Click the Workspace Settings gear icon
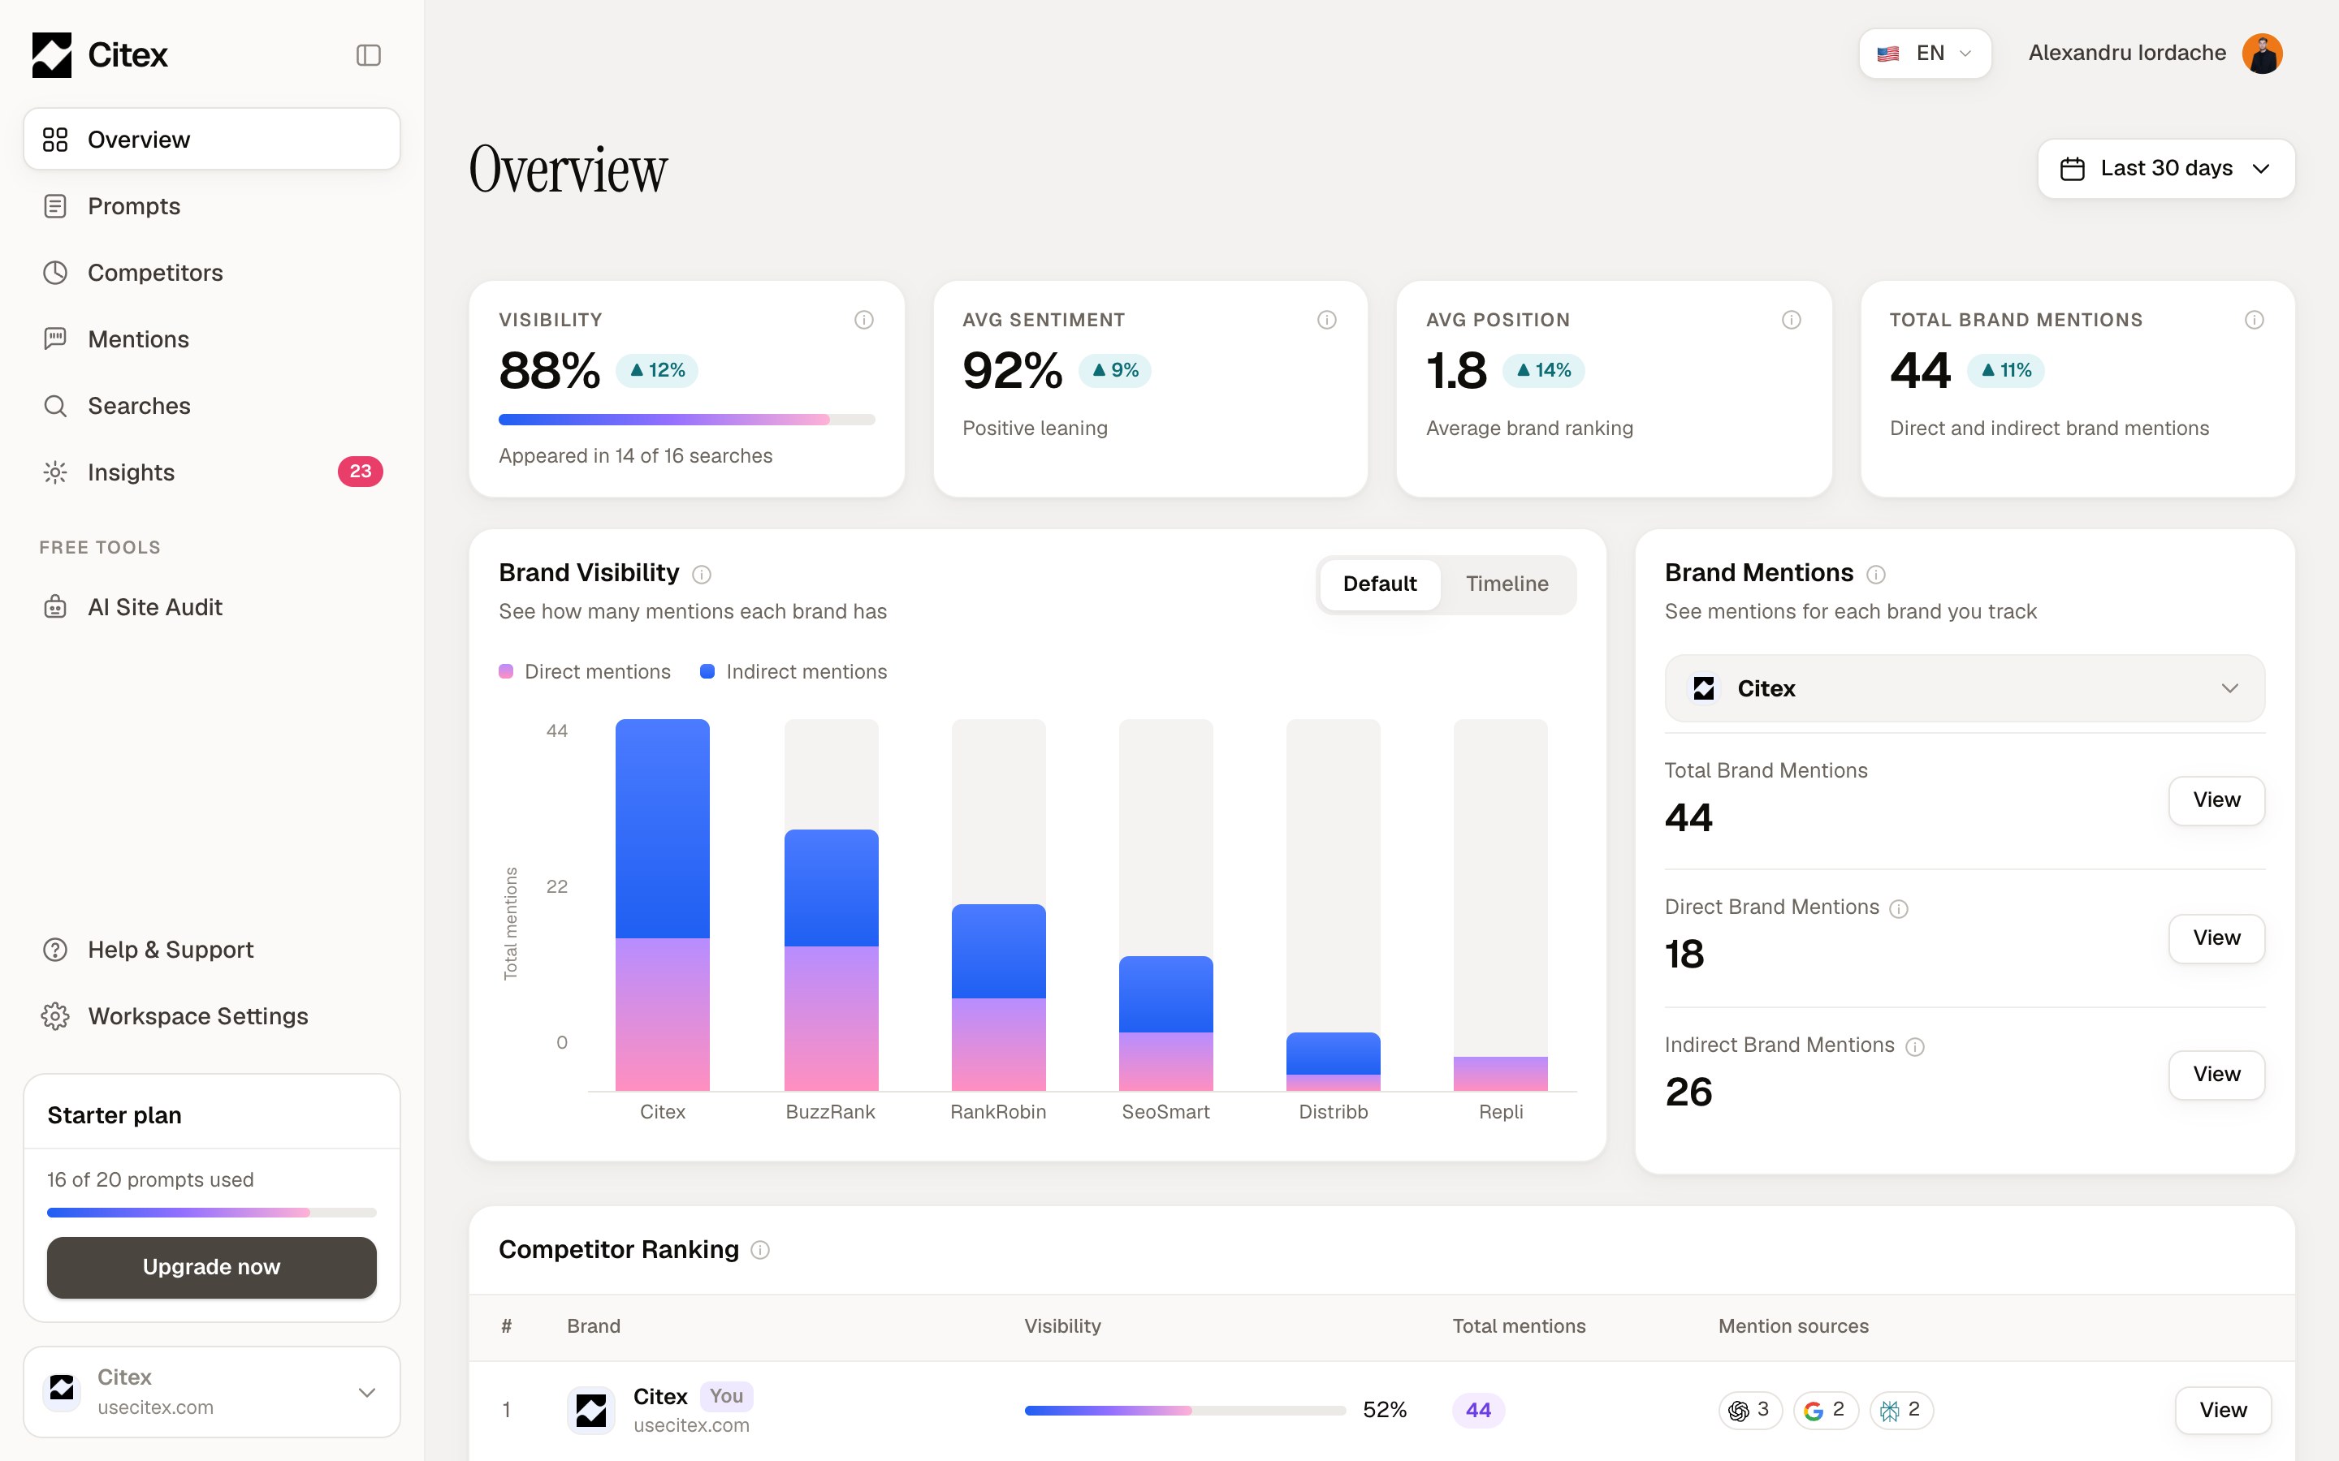The height and width of the screenshot is (1461, 2339). pyautogui.click(x=55, y=1016)
